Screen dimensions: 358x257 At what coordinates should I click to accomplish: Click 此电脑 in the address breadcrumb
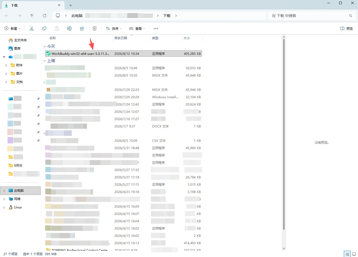pyautogui.click(x=77, y=16)
